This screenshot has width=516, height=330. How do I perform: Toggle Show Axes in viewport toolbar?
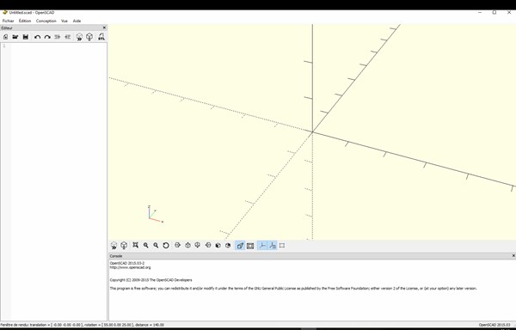tap(262, 246)
